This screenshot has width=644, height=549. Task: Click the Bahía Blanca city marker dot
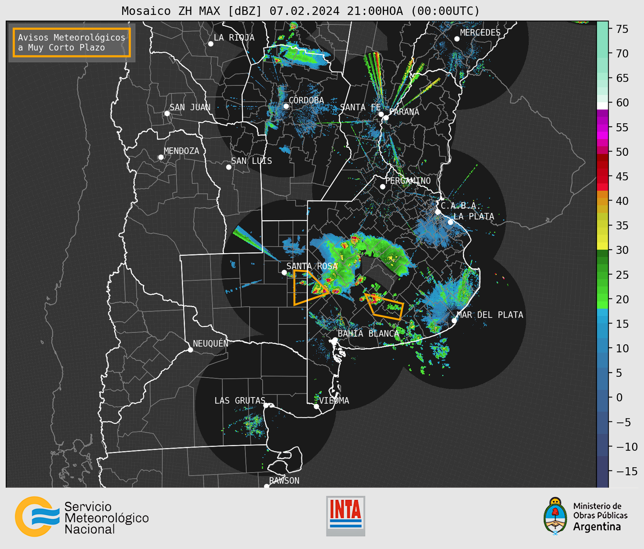coord(335,340)
